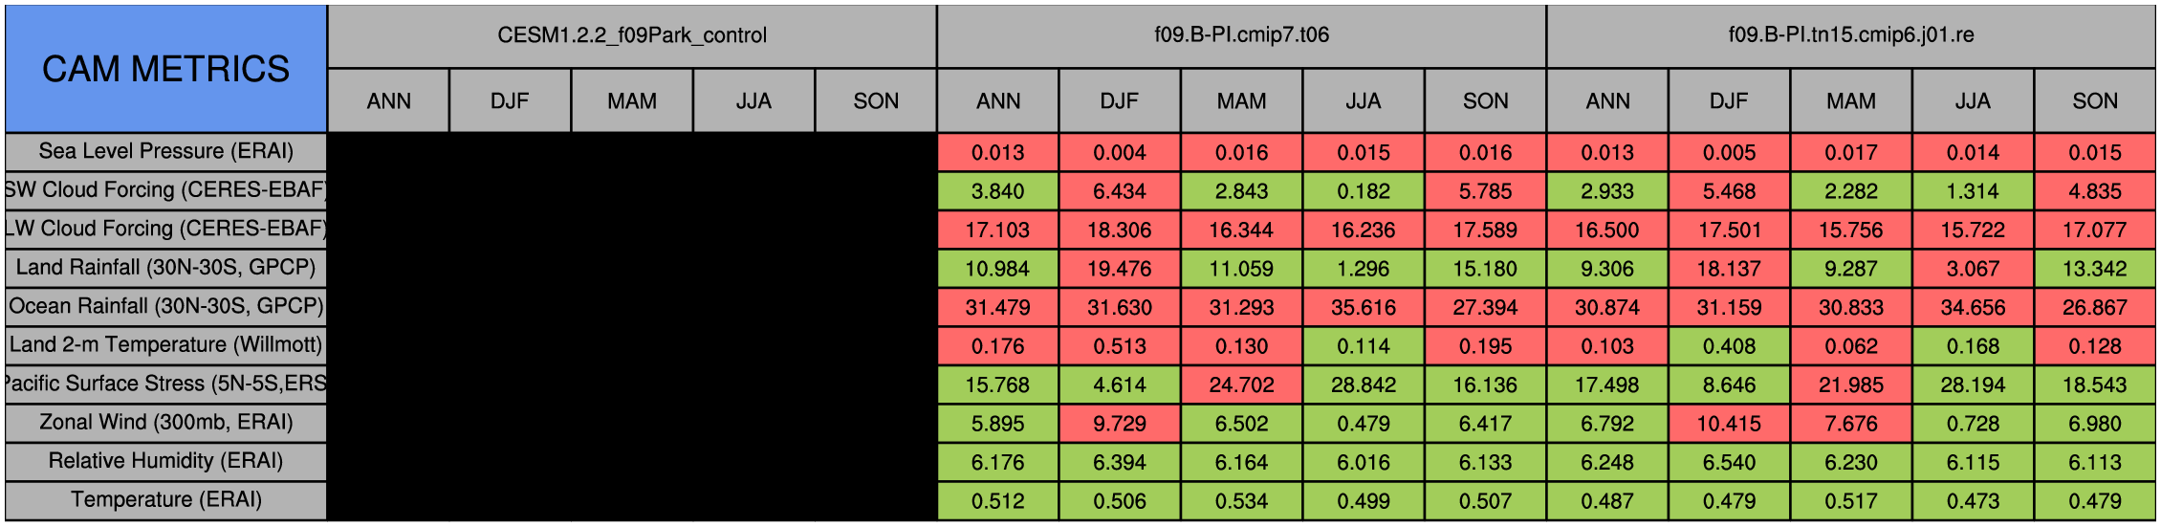Open the SW Cloud Forcing (CERES-EBAF) row
2161x527 pixels.
(x=166, y=190)
